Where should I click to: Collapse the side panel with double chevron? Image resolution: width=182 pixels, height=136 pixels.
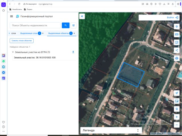pos(82,16)
